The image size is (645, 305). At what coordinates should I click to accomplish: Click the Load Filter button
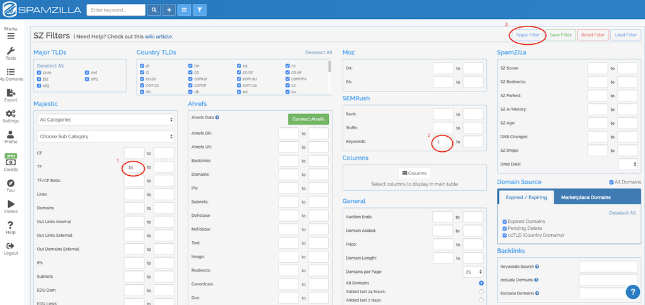(x=625, y=35)
